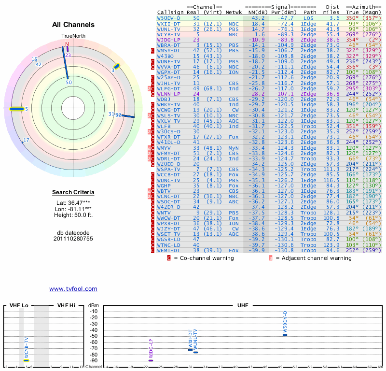Screen dimensions: 386x371
Task: Select the purple WLNN-LP callsign
Action: tap(169, 94)
